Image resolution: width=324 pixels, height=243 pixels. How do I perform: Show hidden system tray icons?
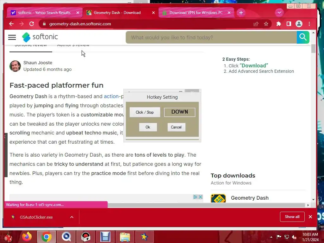(271, 237)
